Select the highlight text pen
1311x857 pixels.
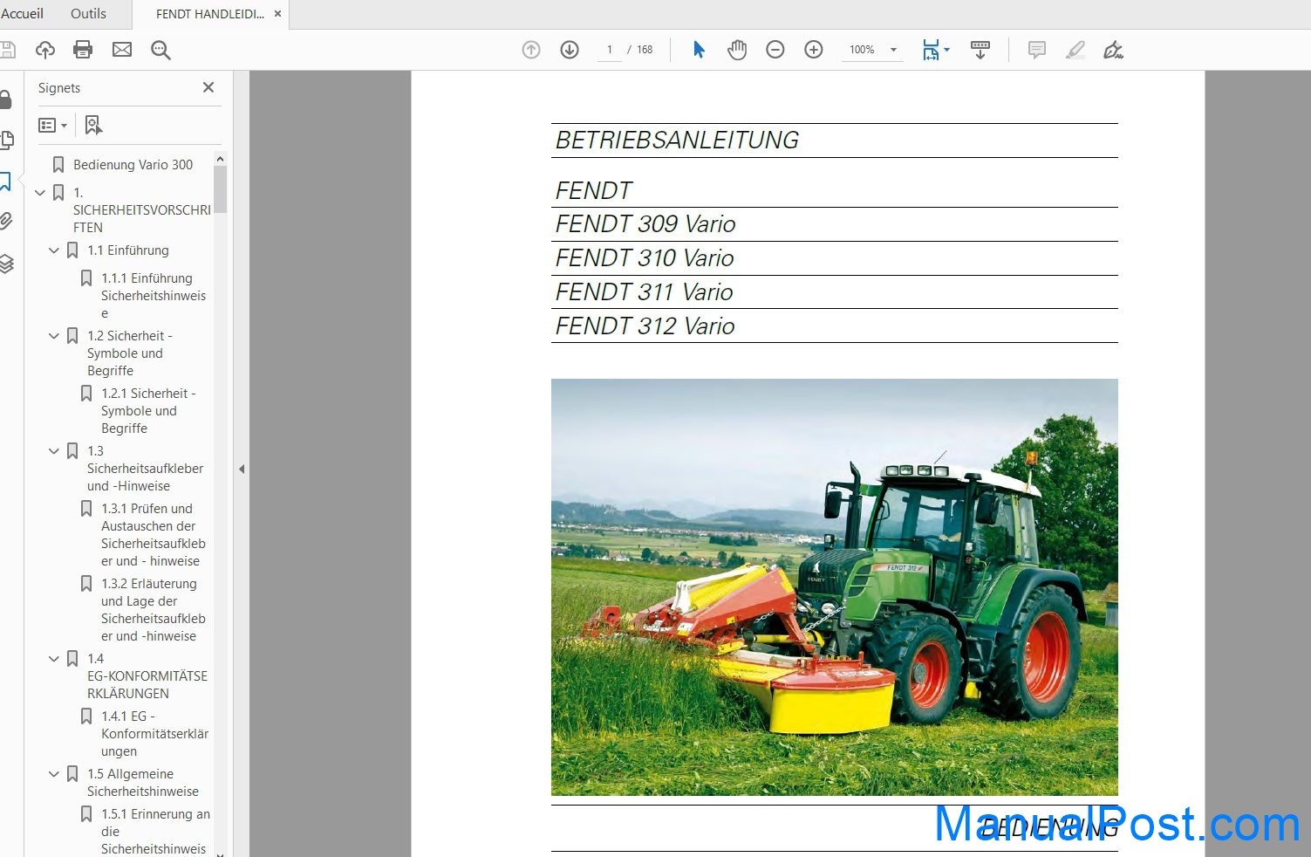pos(1075,50)
